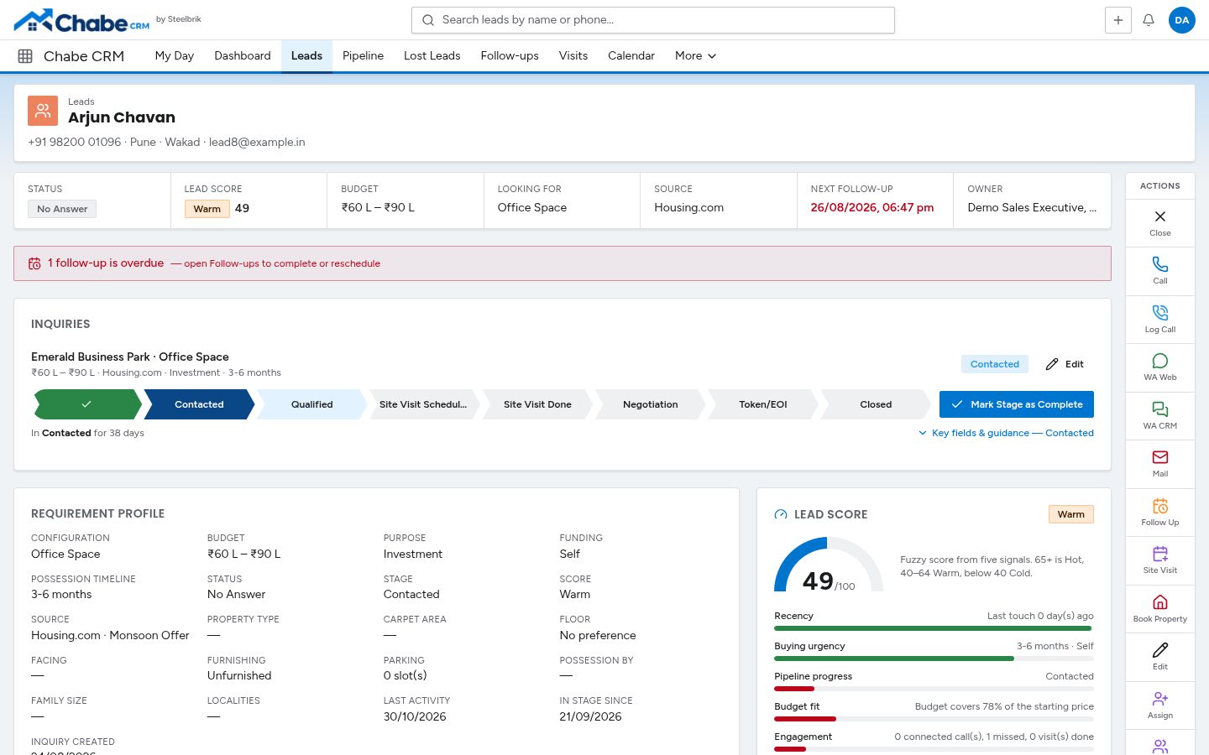This screenshot has width=1209, height=755.
Task: Select the Qualified pipeline stage
Action: coord(312,404)
